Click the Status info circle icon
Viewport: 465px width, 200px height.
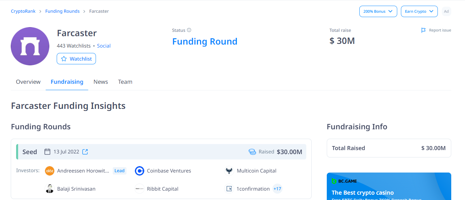189,30
